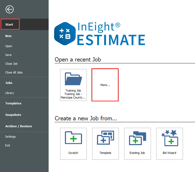Click the back arrow icon
The height and width of the screenshot is (172, 195).
click(10, 10)
